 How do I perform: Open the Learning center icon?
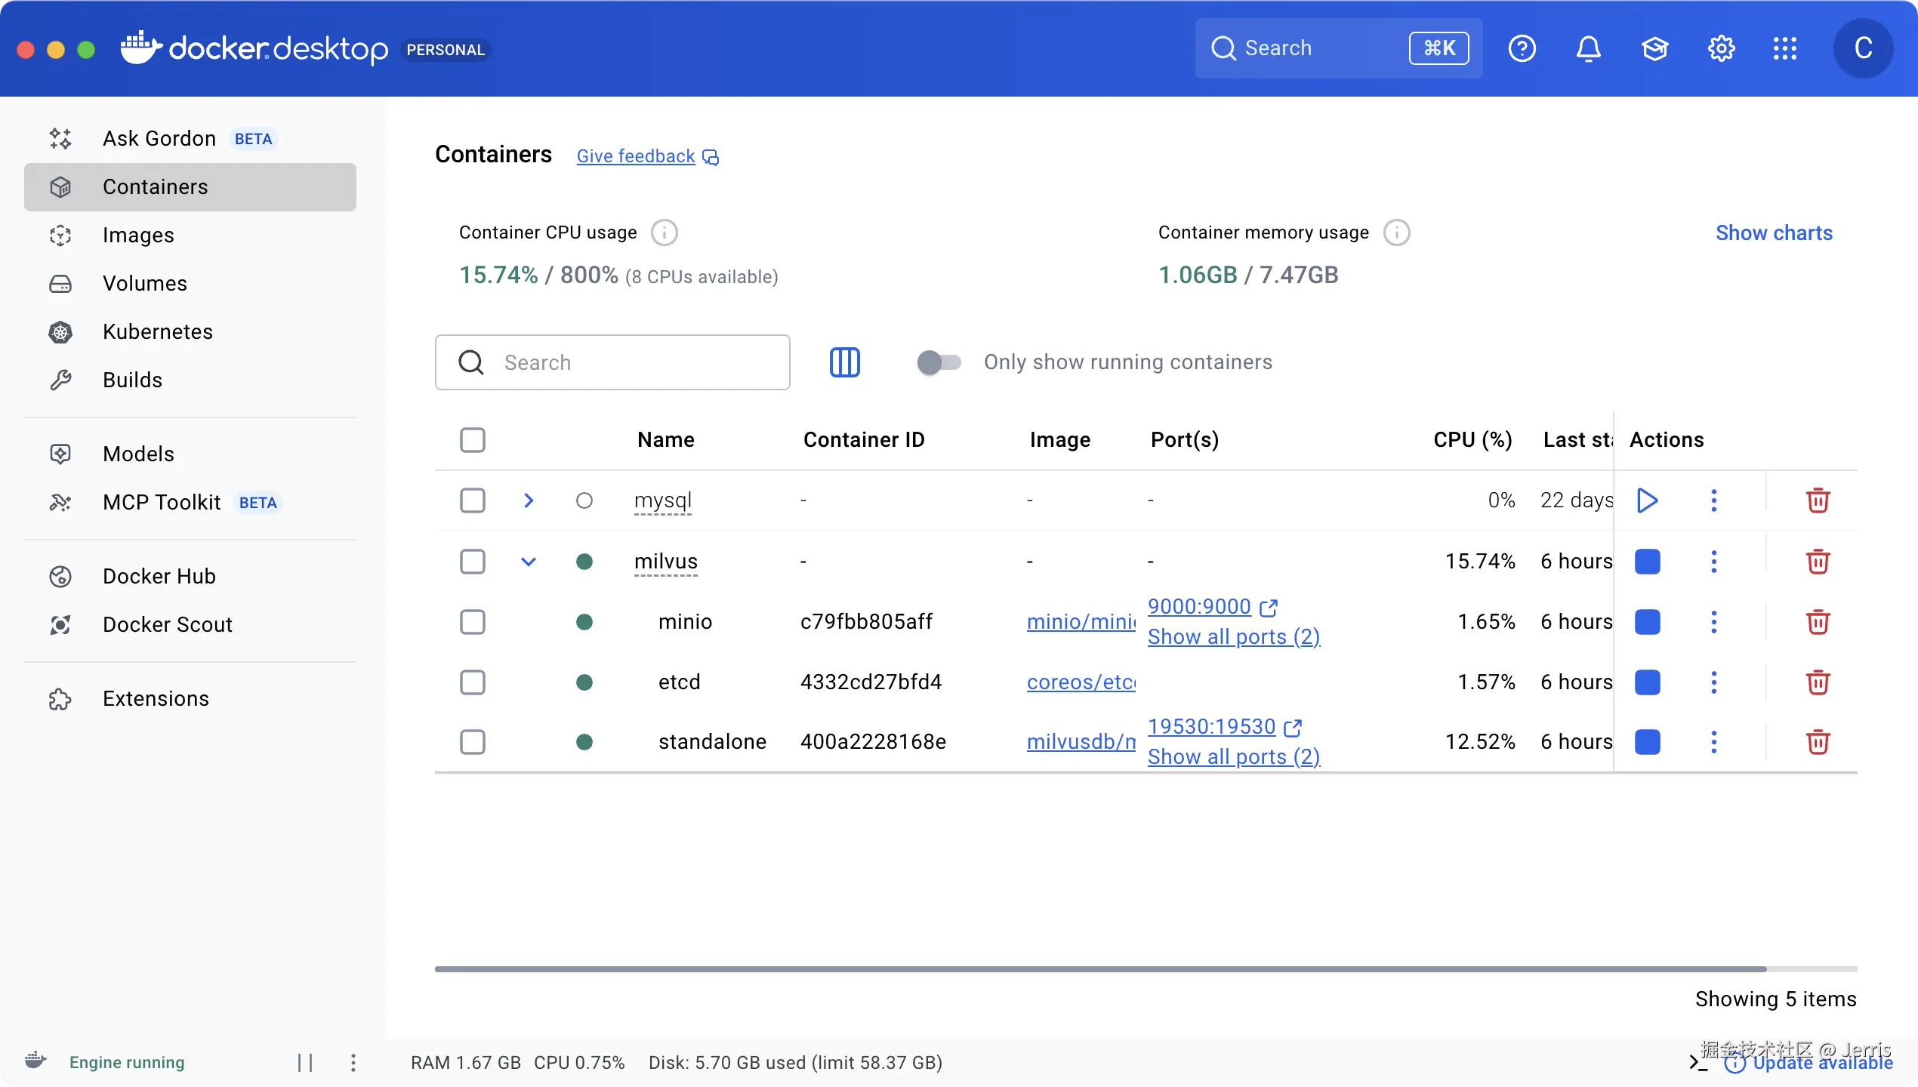[1654, 49]
